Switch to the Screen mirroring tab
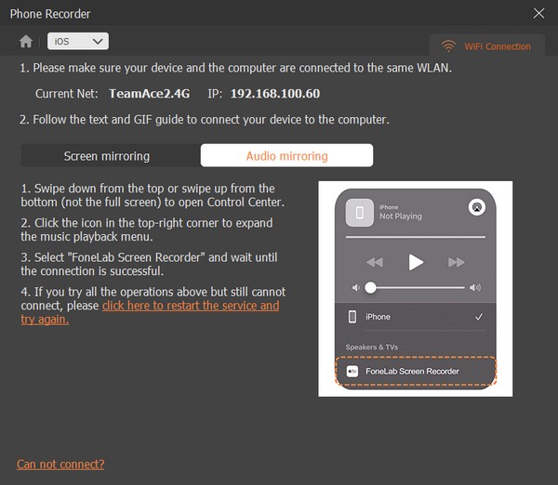The height and width of the screenshot is (485, 558). (107, 156)
